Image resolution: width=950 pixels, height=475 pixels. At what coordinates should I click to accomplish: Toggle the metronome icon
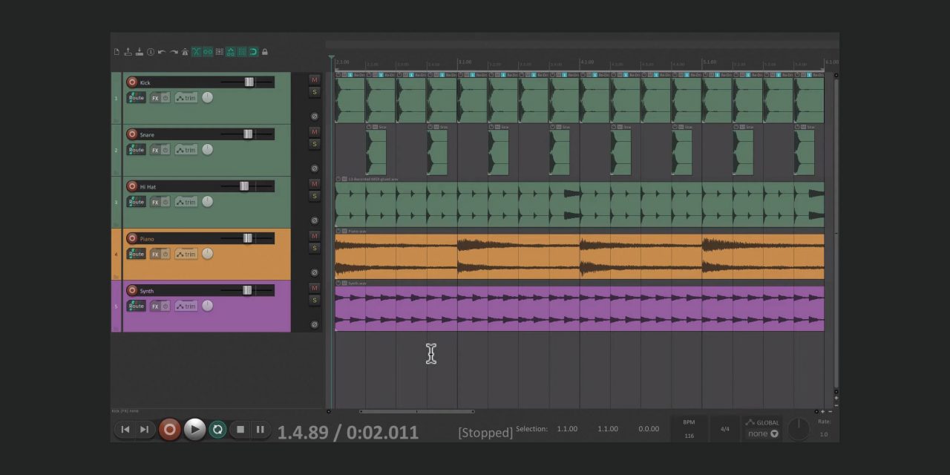[x=185, y=52]
